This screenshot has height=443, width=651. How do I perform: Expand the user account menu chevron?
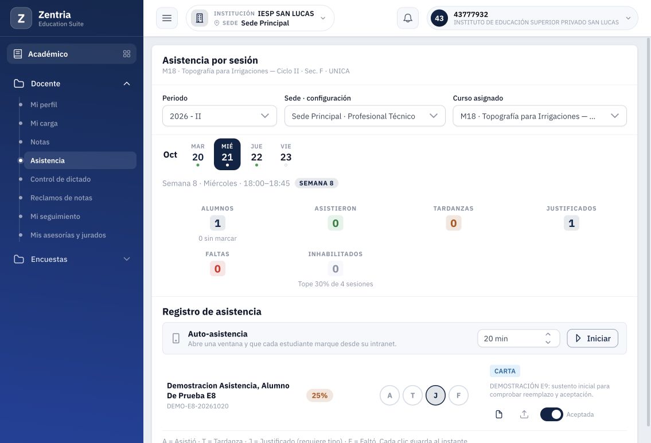tap(628, 18)
